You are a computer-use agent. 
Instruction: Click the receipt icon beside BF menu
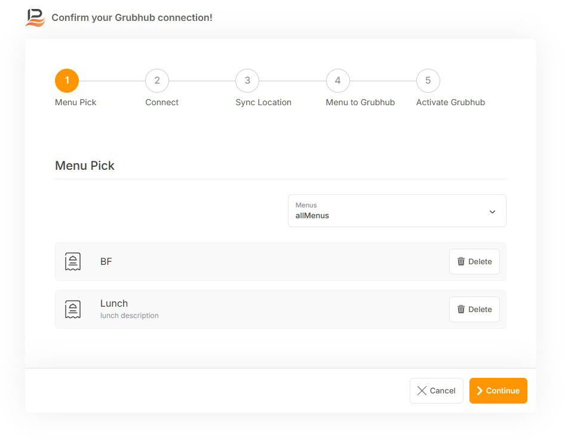click(73, 261)
